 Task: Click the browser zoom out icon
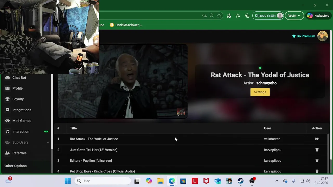(x=212, y=16)
